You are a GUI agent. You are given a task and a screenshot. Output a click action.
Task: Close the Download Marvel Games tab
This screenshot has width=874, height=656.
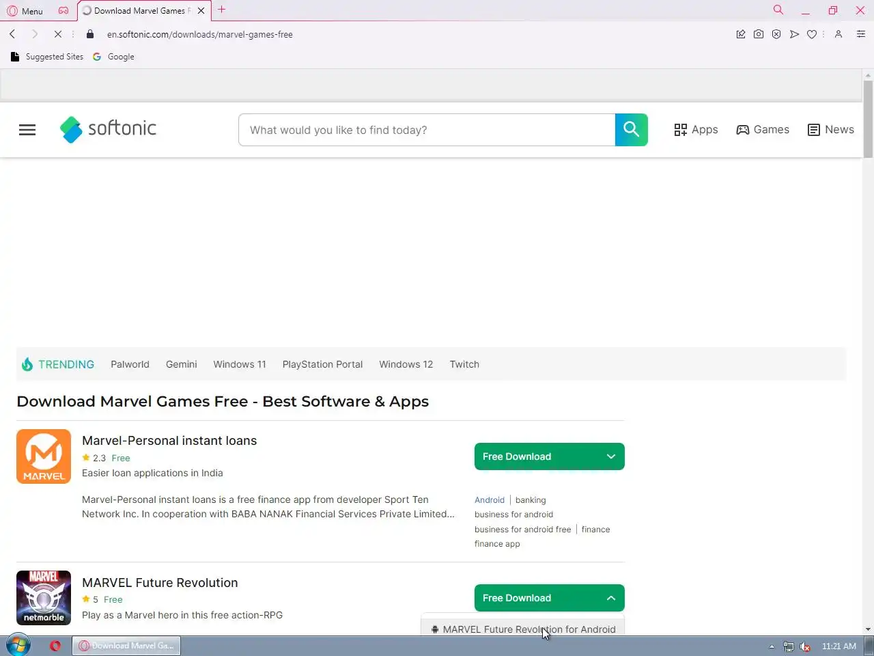[201, 11]
